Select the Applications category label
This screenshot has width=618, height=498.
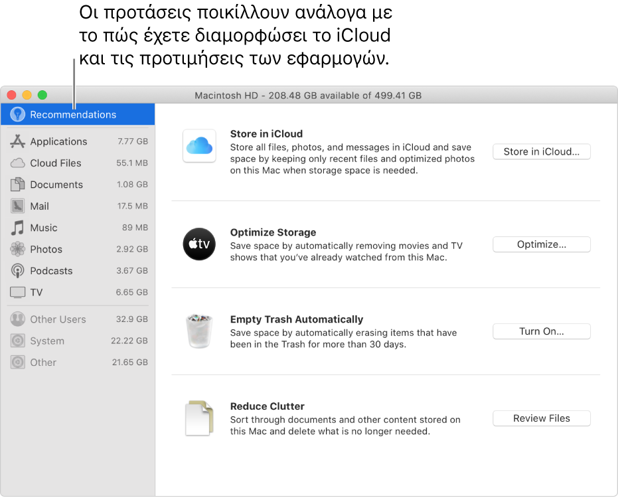click(58, 141)
